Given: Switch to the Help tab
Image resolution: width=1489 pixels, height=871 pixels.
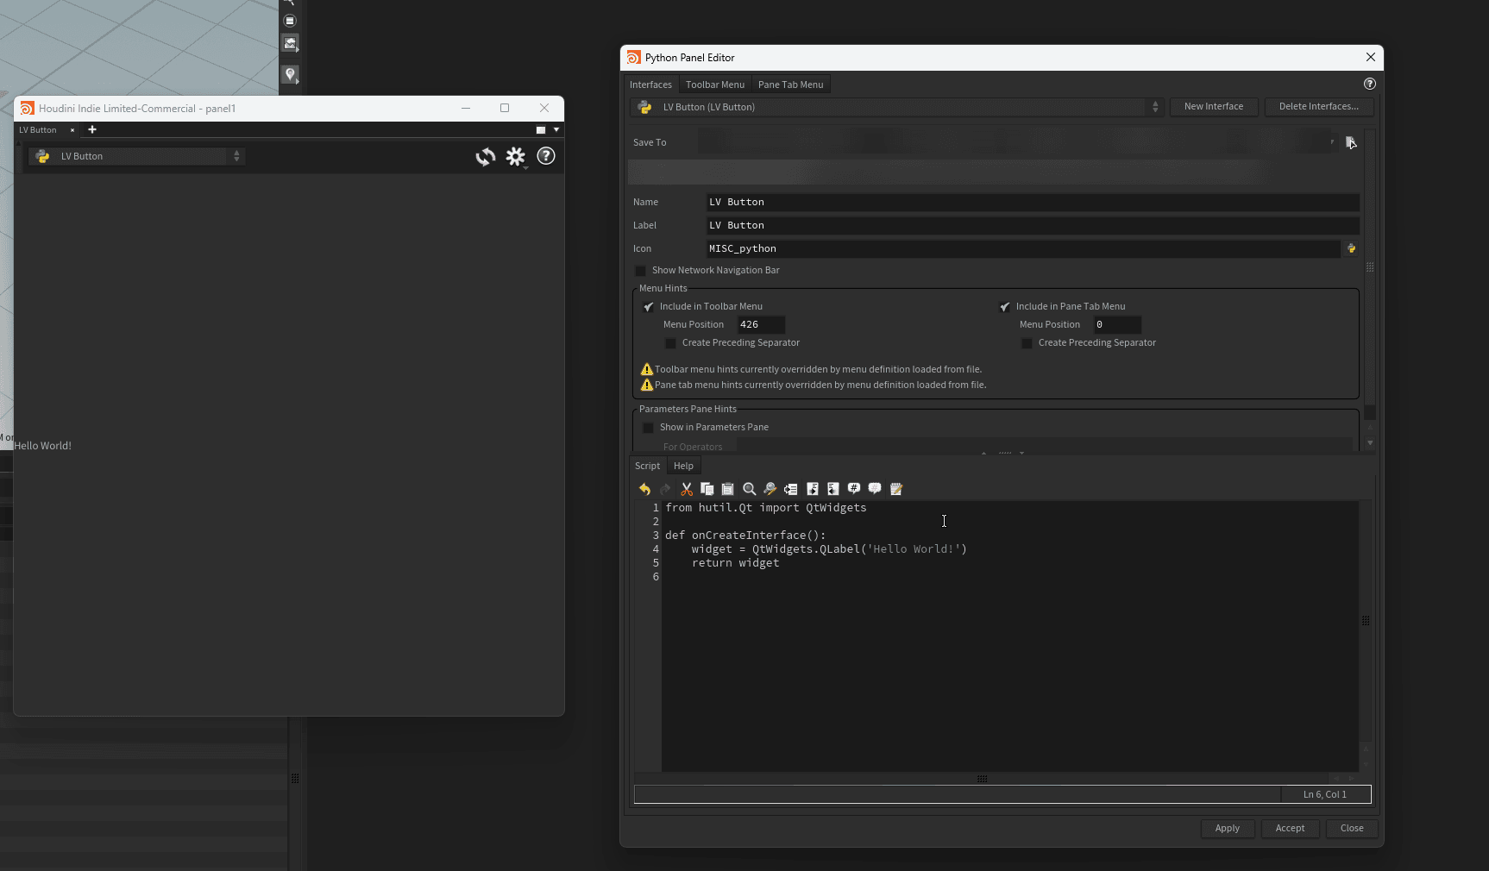Looking at the screenshot, I should (683, 466).
